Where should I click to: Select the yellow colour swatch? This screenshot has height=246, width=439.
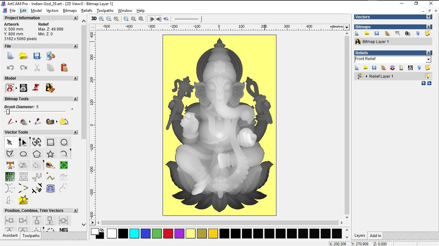[191, 234]
